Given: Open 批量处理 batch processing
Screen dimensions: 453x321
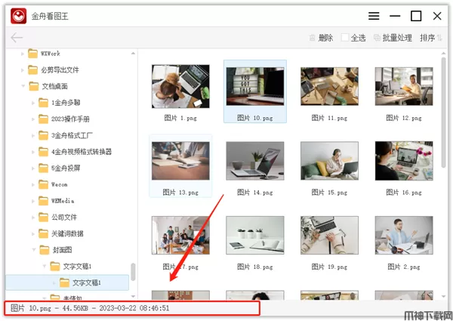Looking at the screenshot, I should 393,38.
